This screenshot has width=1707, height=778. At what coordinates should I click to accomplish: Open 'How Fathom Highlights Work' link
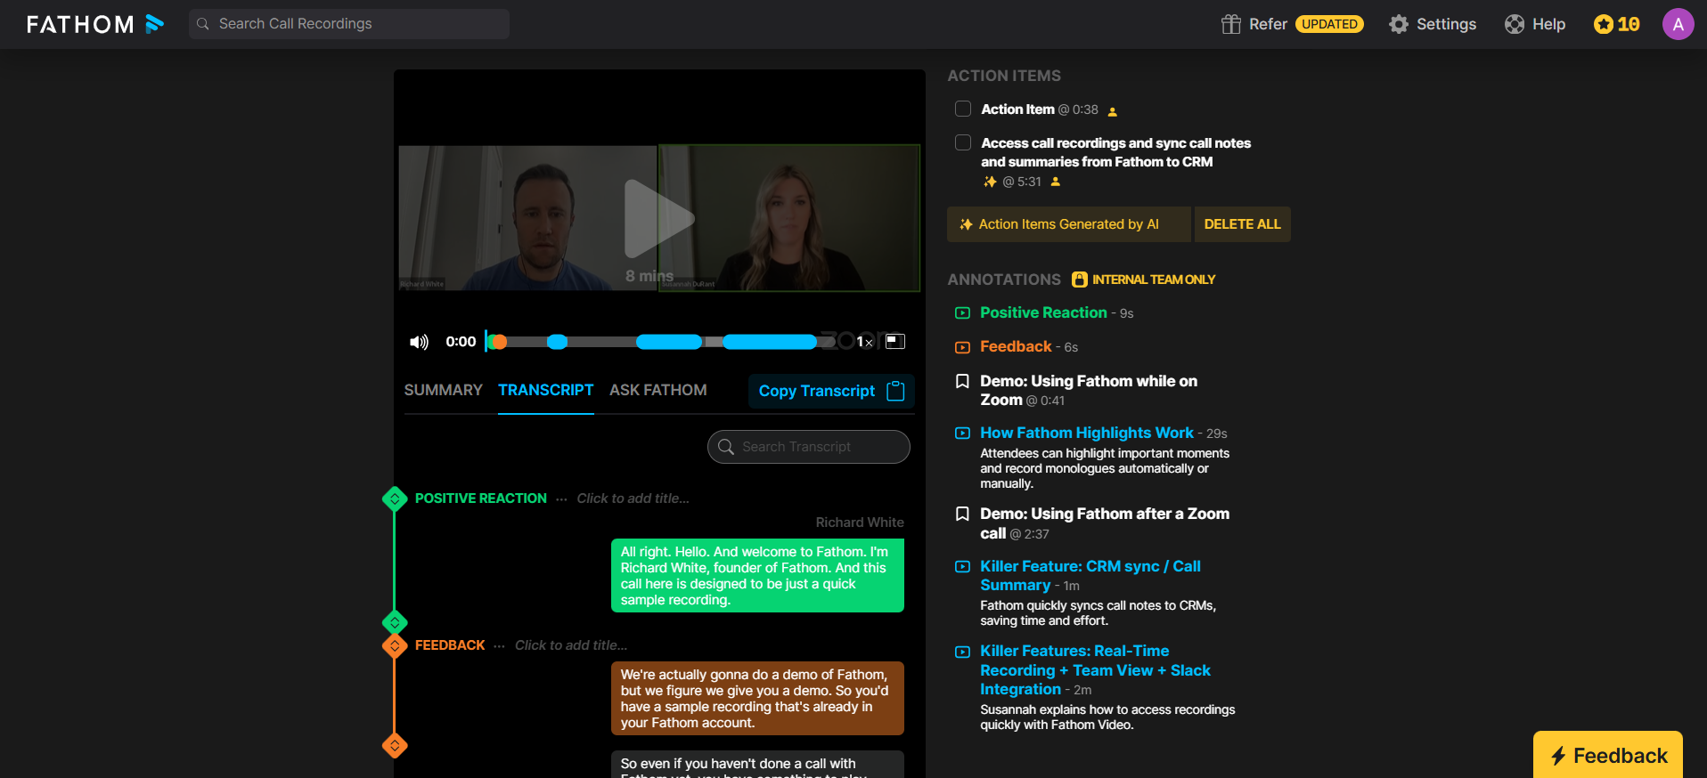point(1087,433)
